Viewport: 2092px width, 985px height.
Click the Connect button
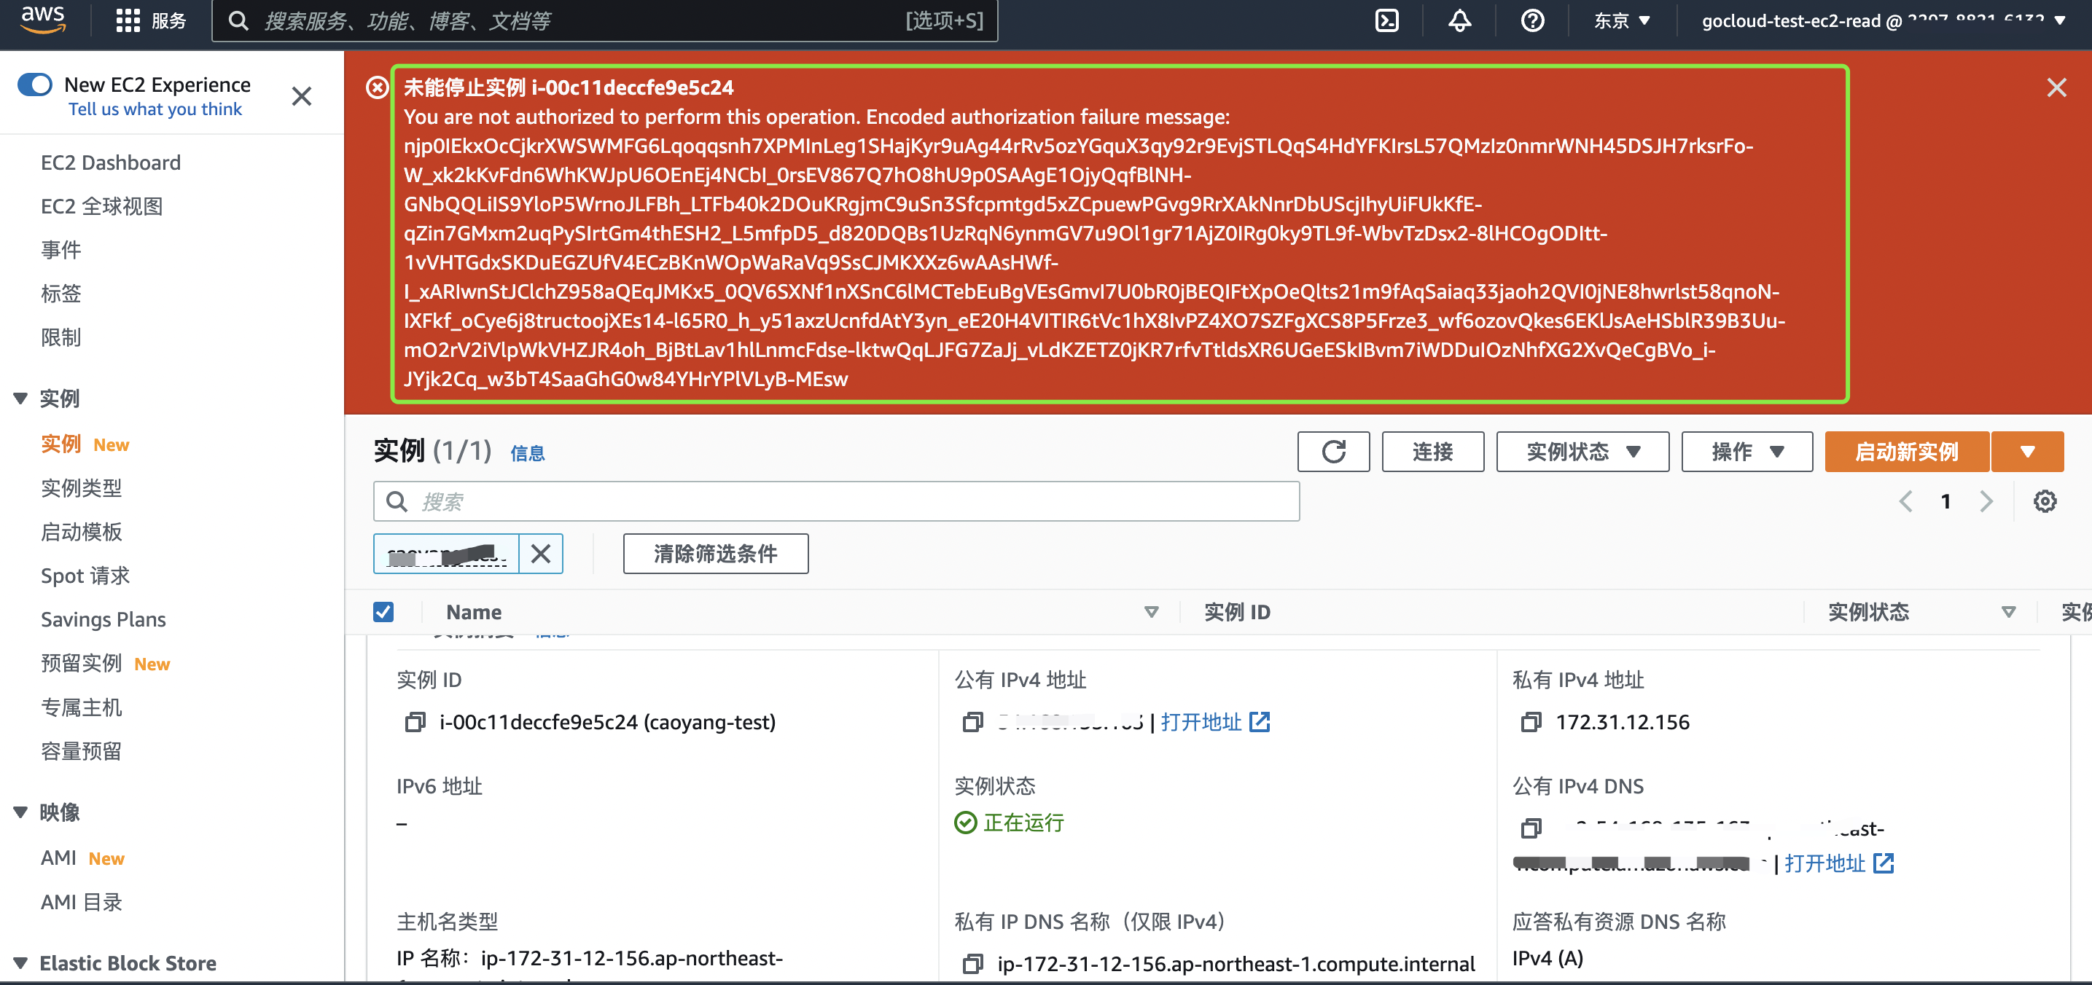(1432, 451)
